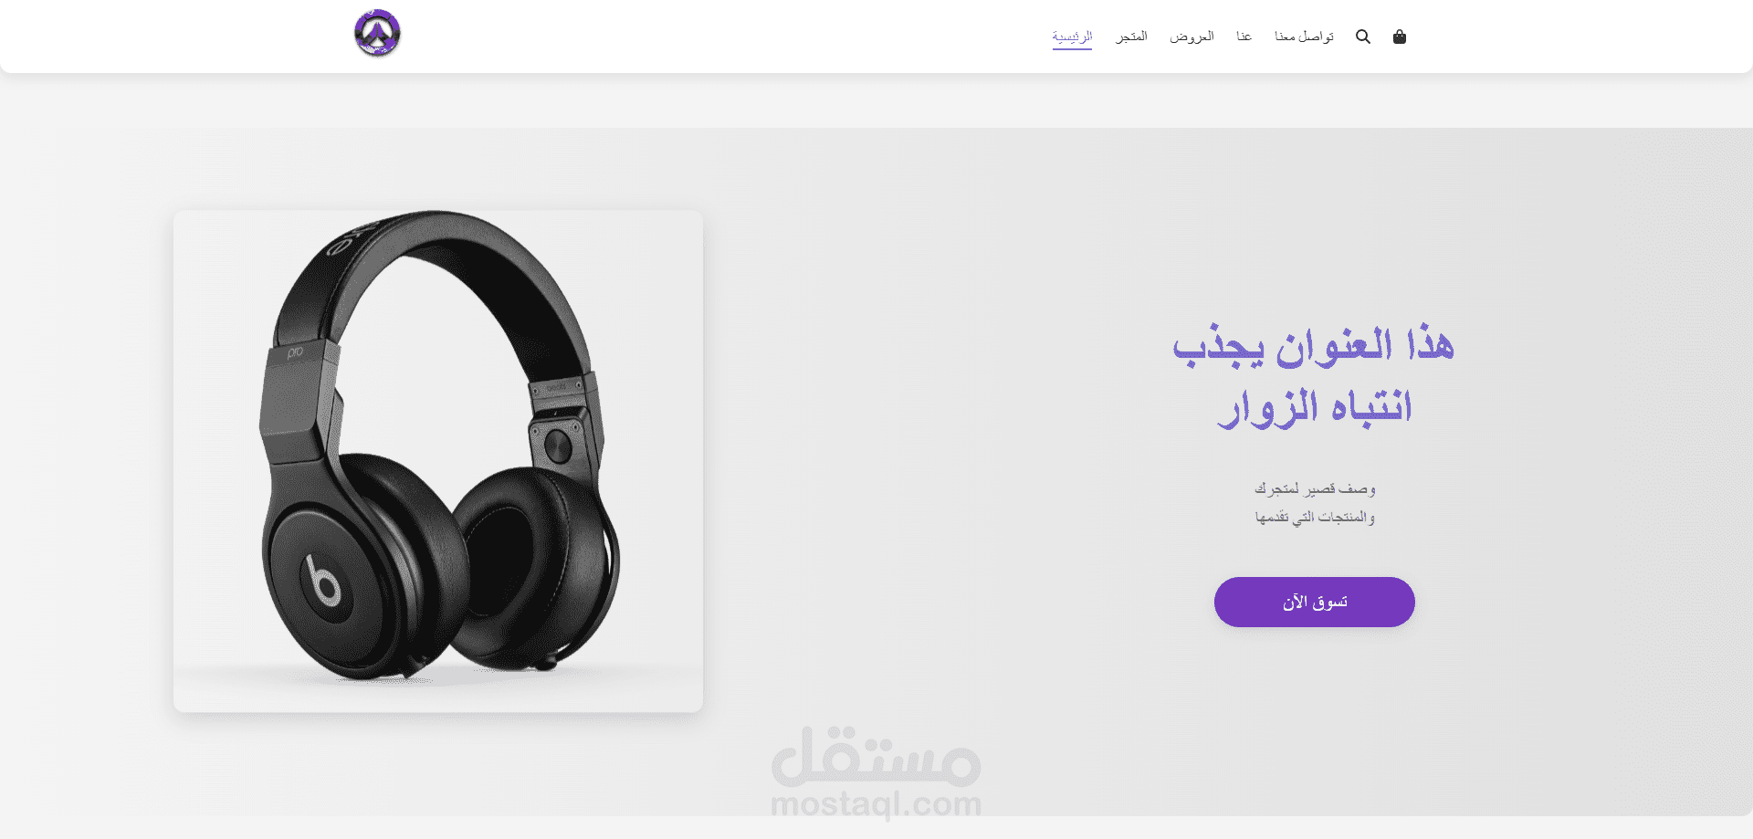Image resolution: width=1753 pixels, height=839 pixels.
Task: Open the عنا about menu item
Action: (x=1244, y=37)
